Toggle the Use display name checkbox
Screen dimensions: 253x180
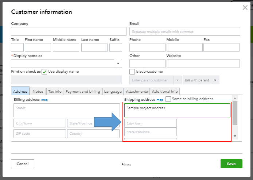[x=44, y=72]
